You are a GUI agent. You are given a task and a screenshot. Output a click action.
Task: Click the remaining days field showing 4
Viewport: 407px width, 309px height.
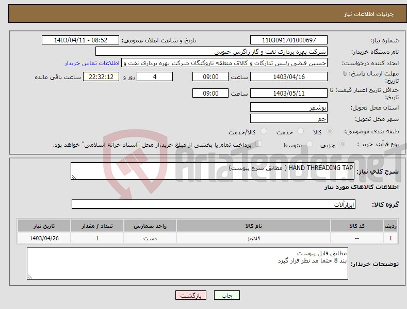pyautogui.click(x=155, y=76)
